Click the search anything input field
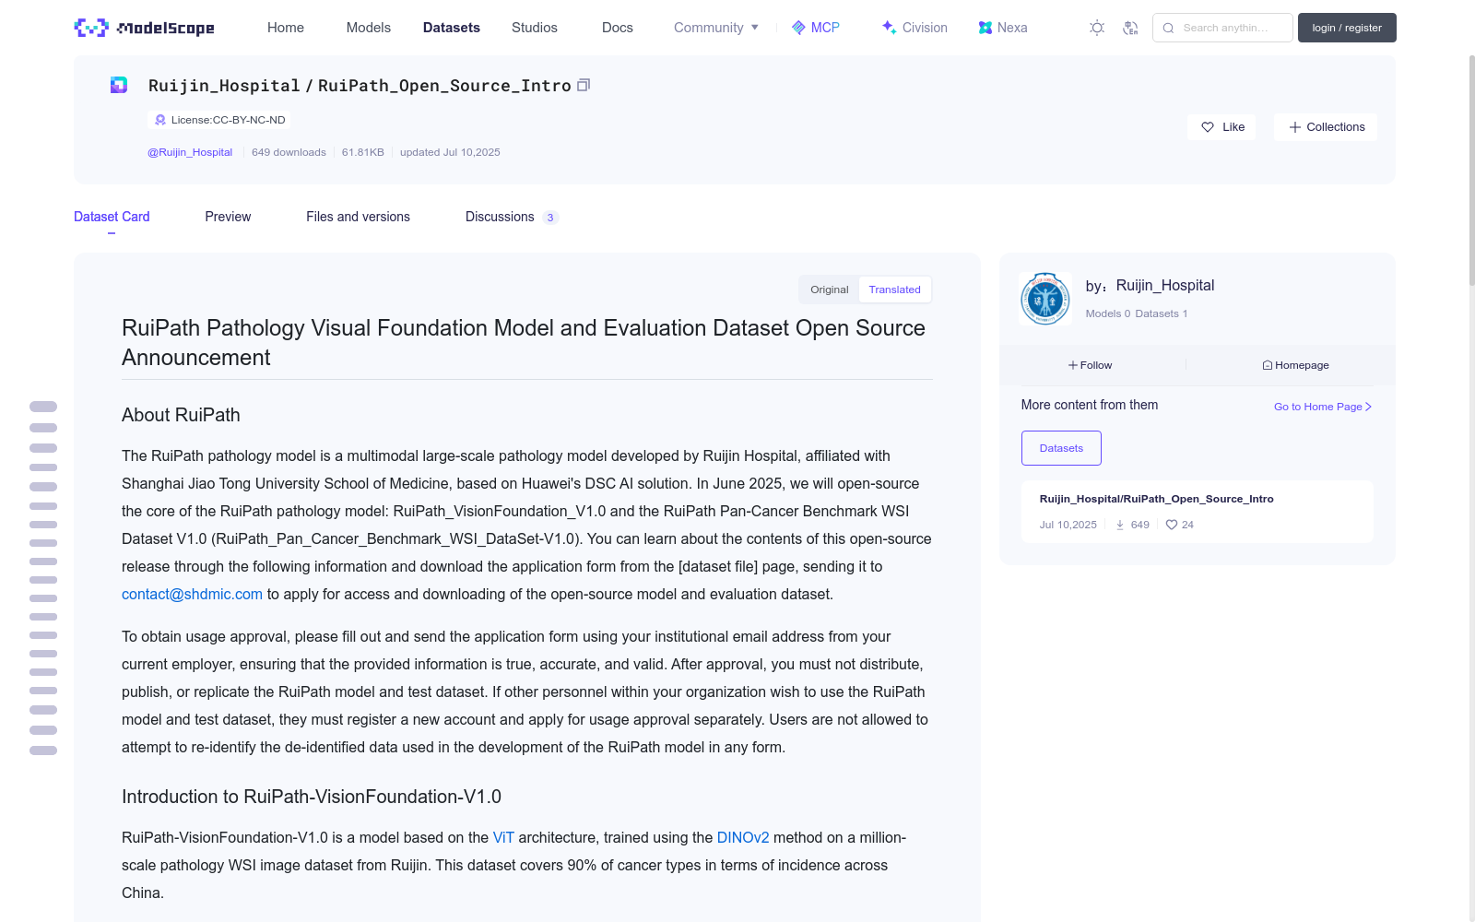 [x=1222, y=28]
